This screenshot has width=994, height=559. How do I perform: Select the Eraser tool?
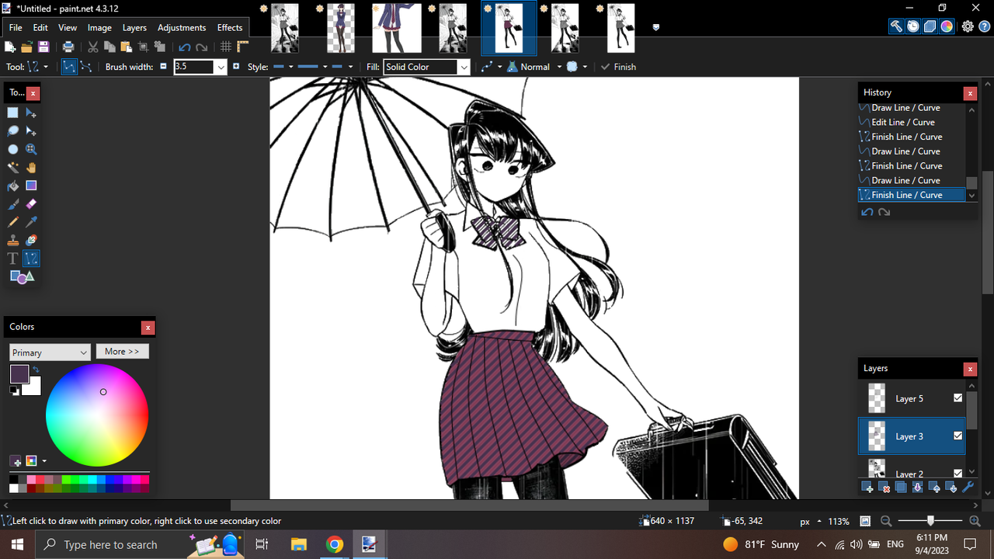(x=31, y=204)
